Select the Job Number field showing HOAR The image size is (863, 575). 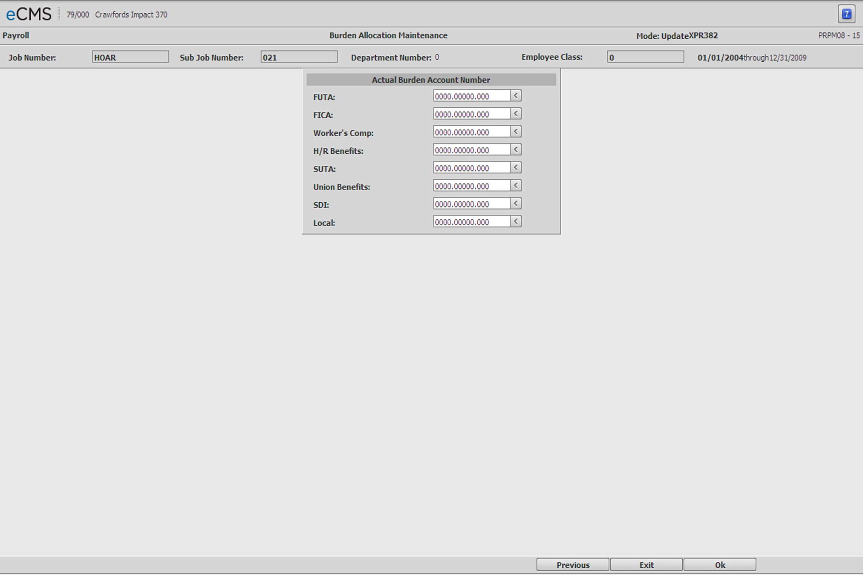[130, 57]
